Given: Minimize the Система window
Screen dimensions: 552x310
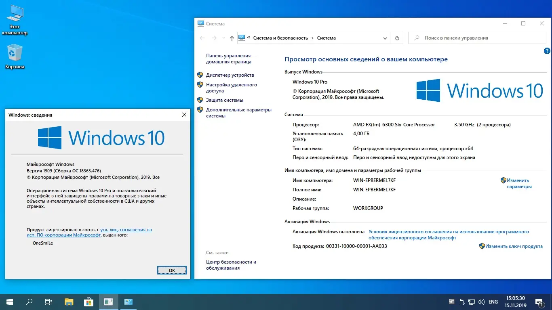Looking at the screenshot, I should (505, 24).
